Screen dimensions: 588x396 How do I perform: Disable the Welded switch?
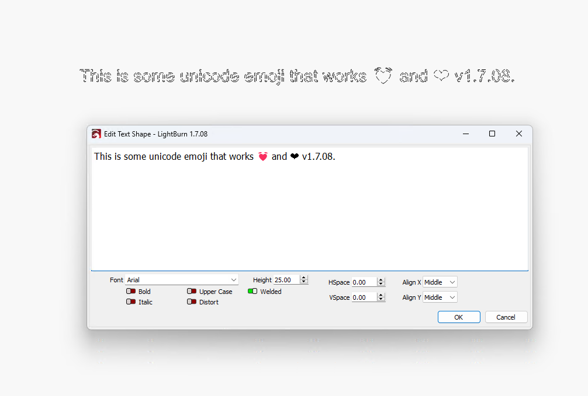[253, 291]
